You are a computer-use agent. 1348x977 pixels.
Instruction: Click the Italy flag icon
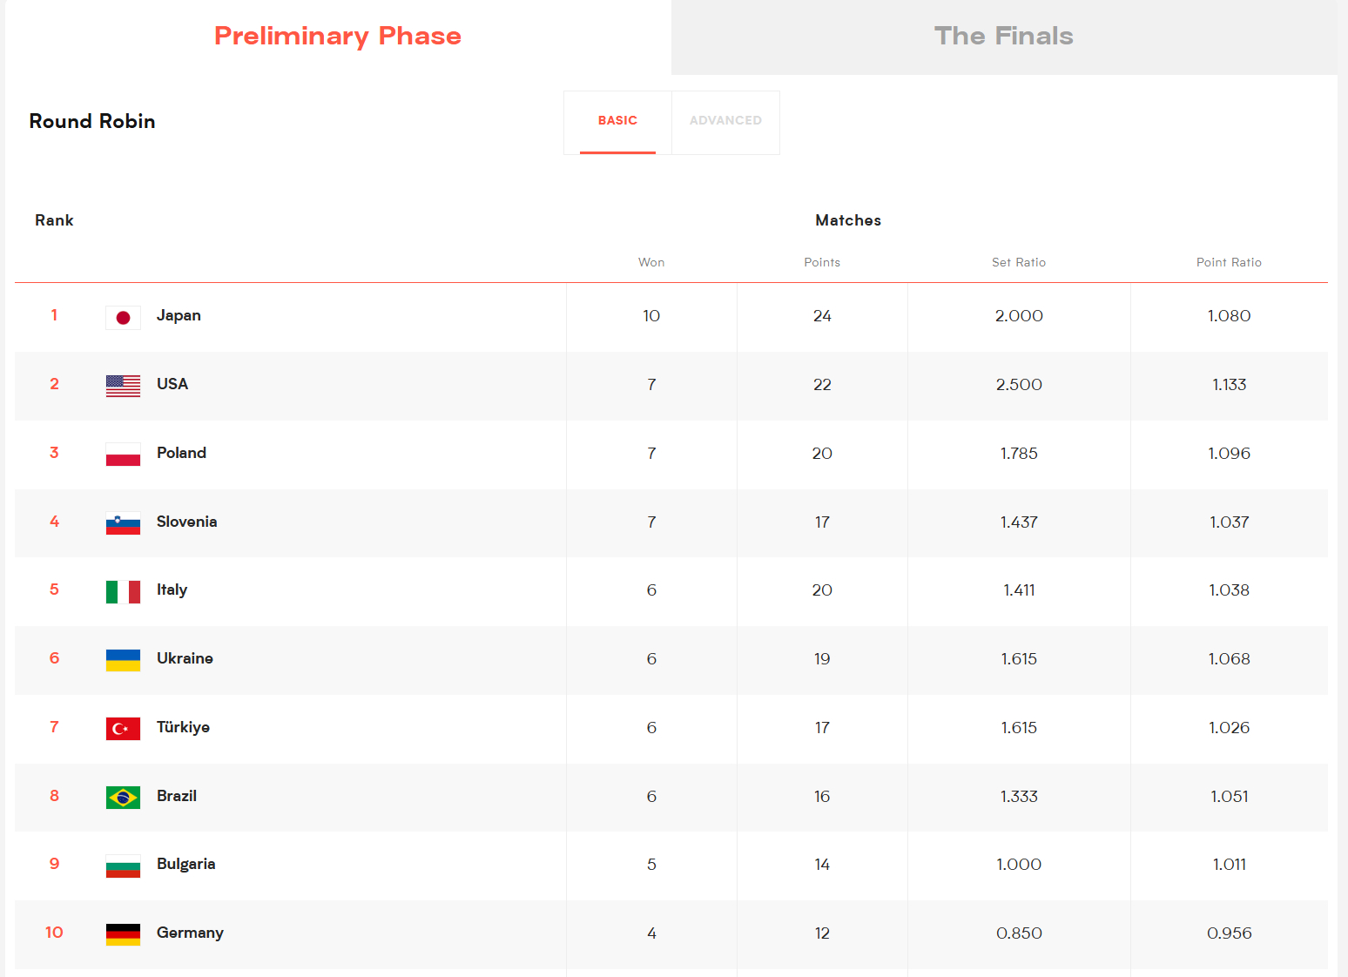click(x=123, y=592)
